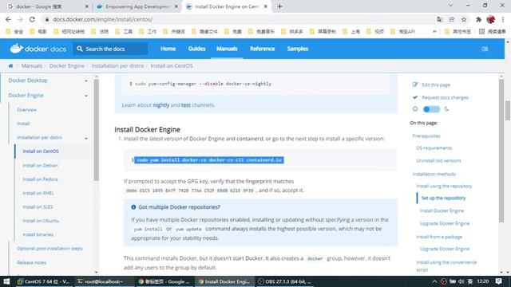Open the Home nav item
The height and width of the screenshot is (287, 511).
pyautogui.click(x=168, y=49)
